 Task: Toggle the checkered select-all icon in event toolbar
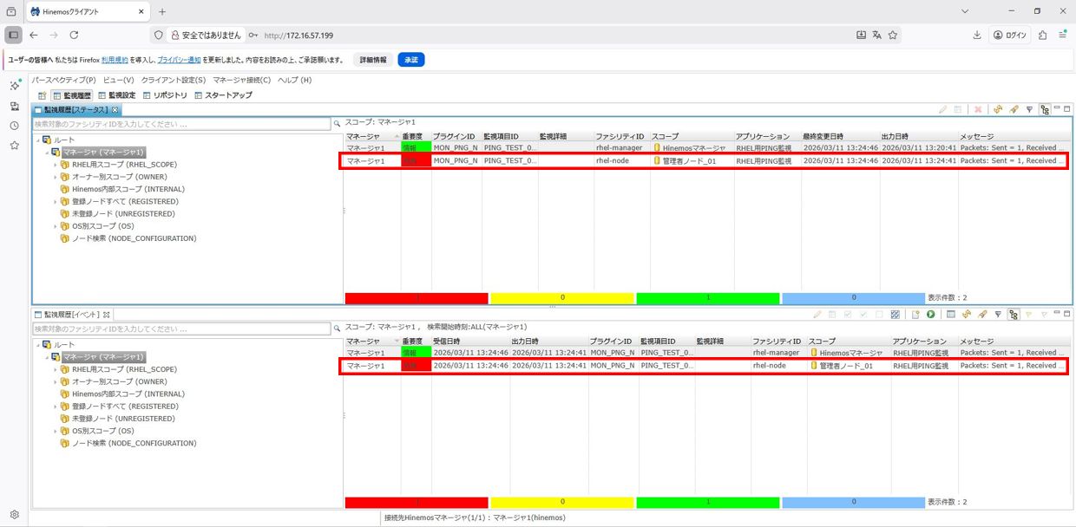(x=895, y=315)
